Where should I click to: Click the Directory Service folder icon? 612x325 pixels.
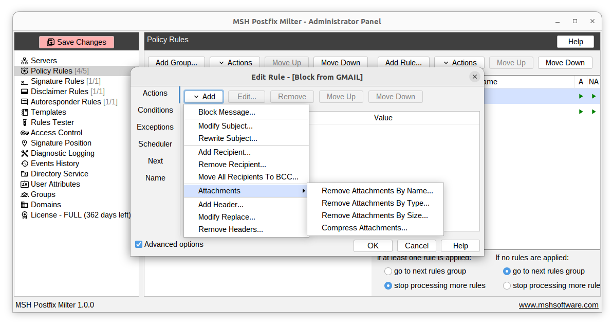24,174
